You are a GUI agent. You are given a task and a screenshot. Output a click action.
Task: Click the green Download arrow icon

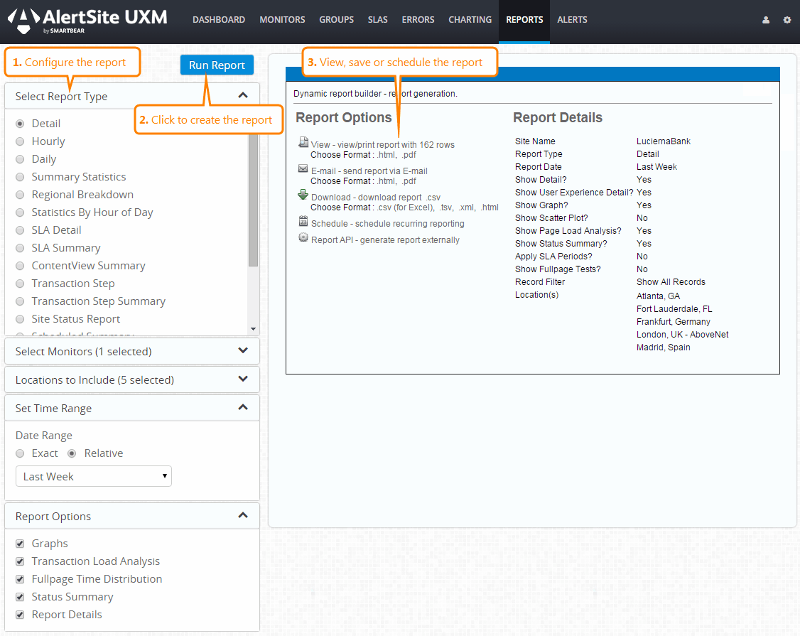[303, 195]
